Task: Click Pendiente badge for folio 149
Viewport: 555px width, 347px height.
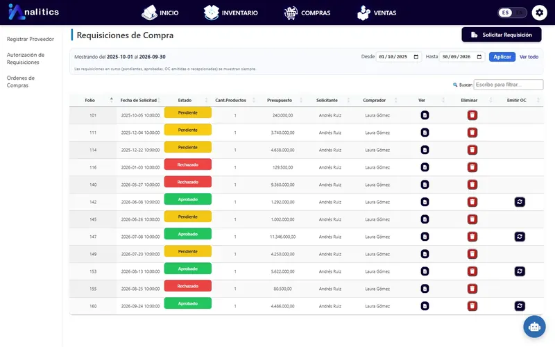Action: [x=187, y=251]
